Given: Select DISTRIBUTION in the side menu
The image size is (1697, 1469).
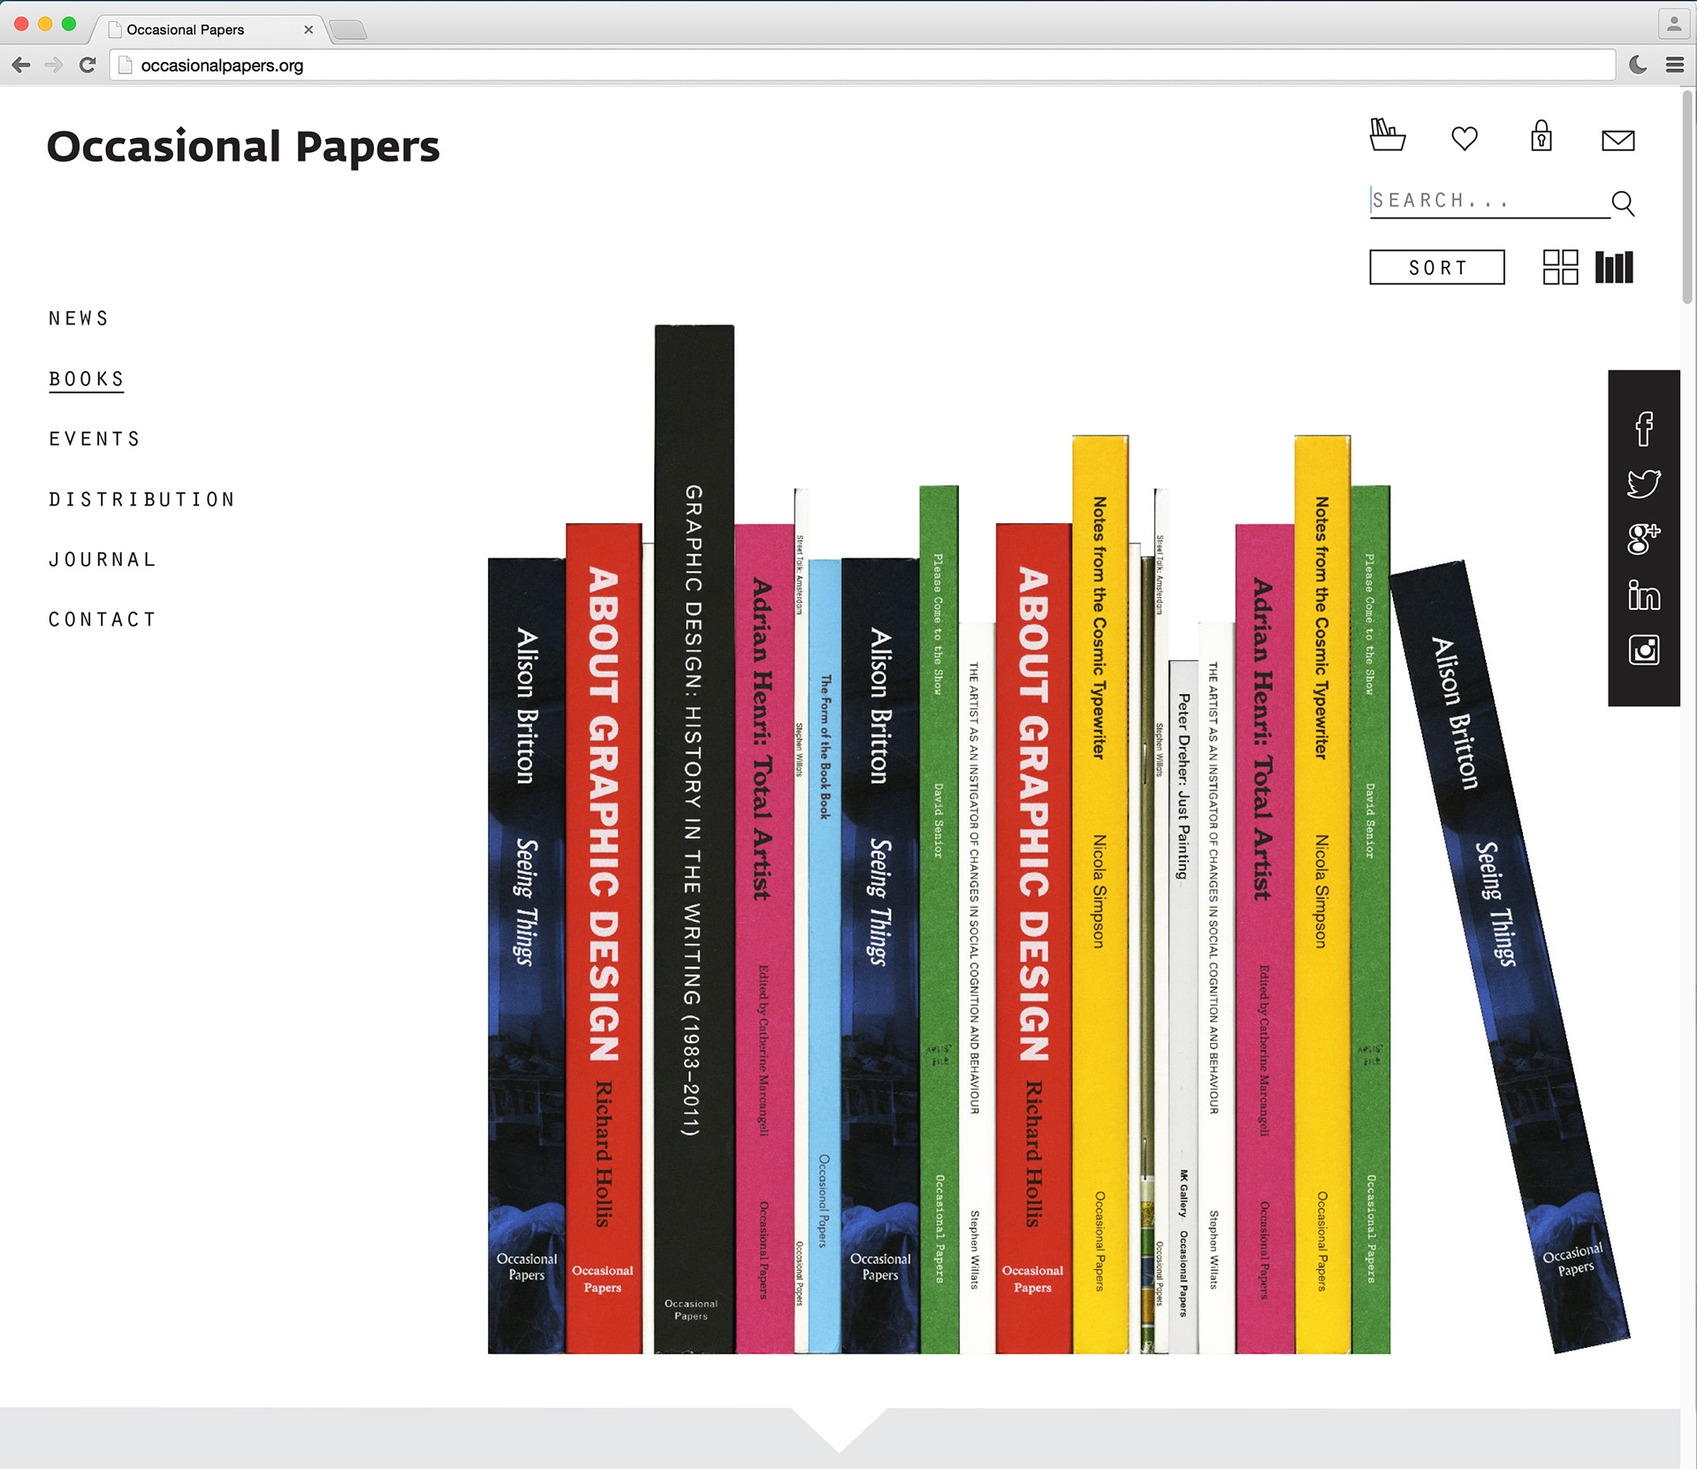Looking at the screenshot, I should pyautogui.click(x=141, y=499).
